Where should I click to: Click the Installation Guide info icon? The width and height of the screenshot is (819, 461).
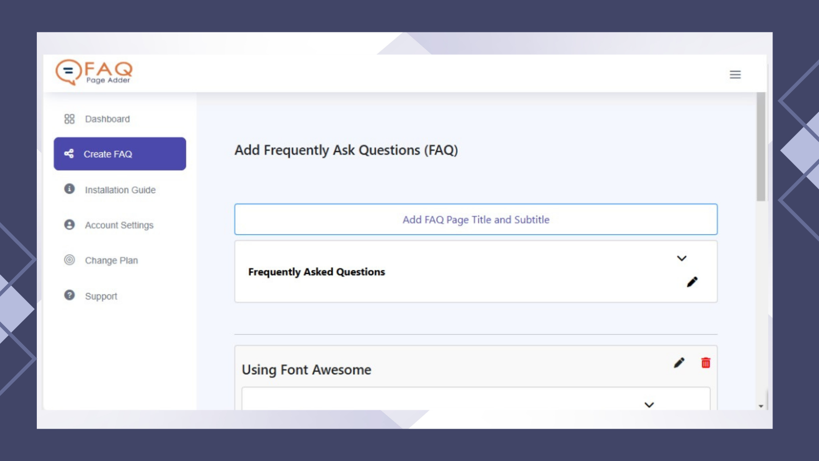[70, 189]
